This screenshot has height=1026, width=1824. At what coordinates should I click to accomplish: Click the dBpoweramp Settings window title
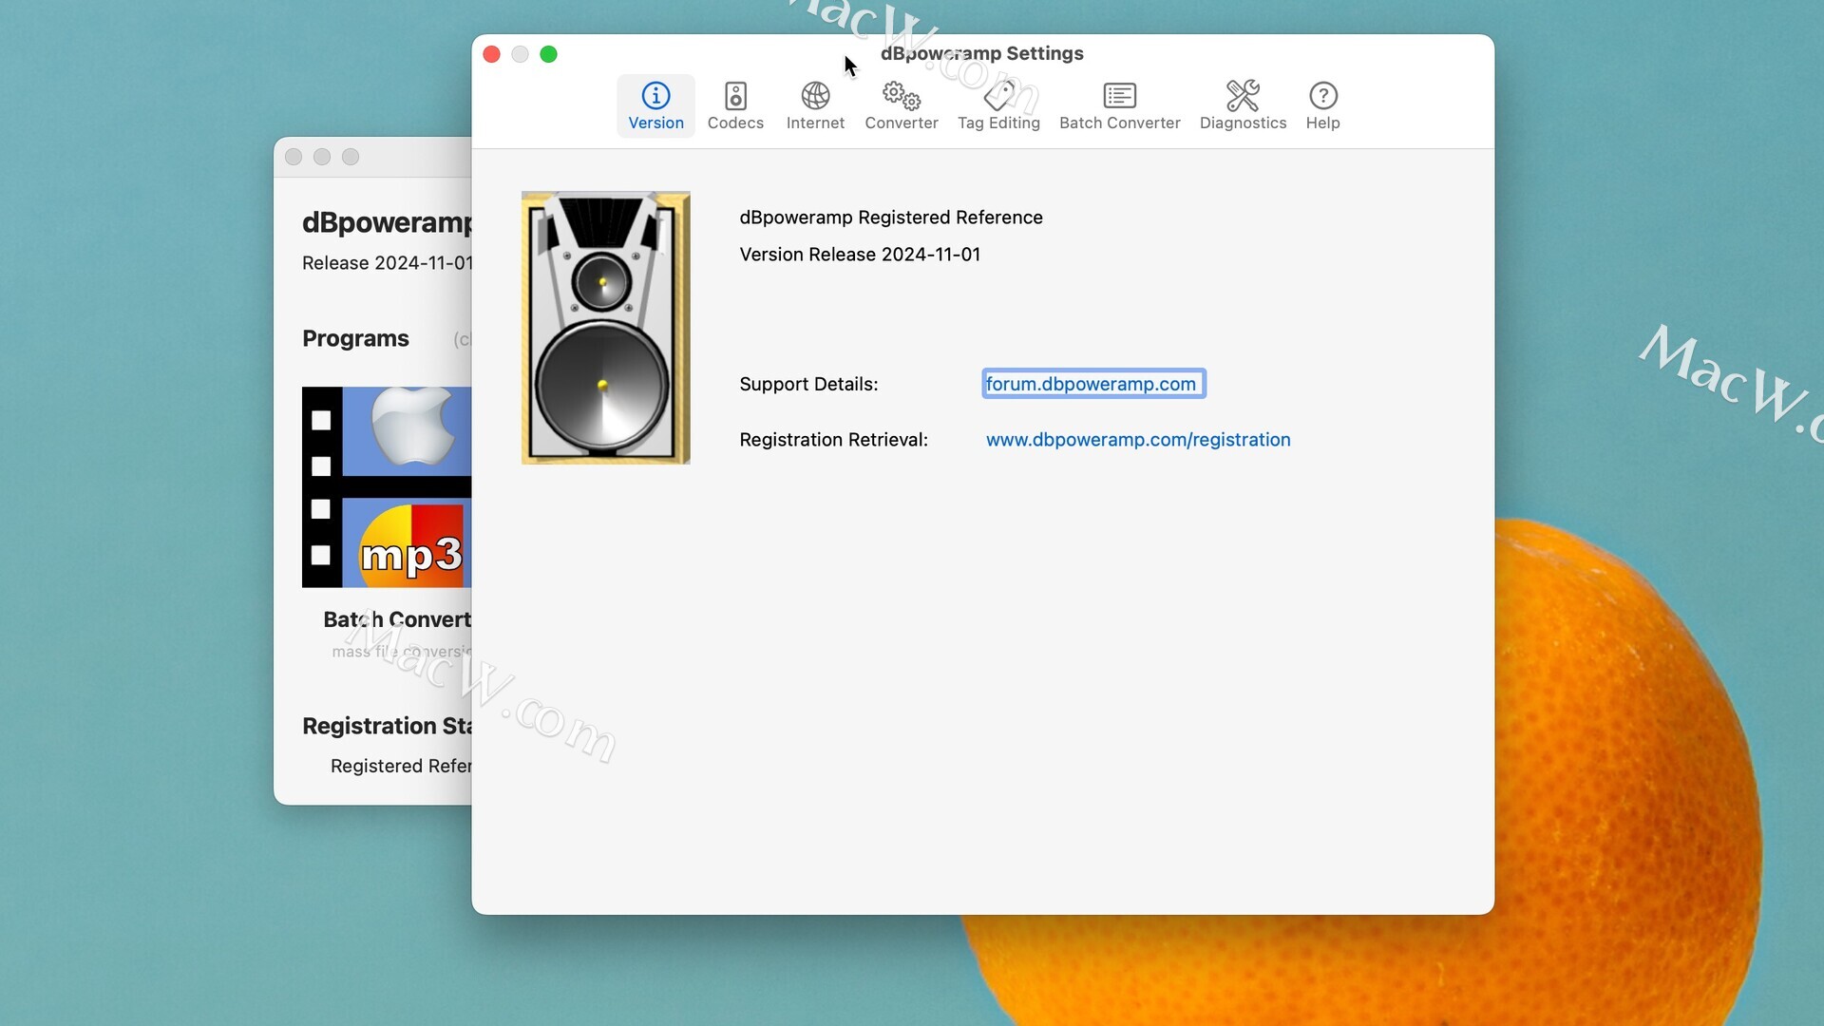pyautogui.click(x=982, y=53)
